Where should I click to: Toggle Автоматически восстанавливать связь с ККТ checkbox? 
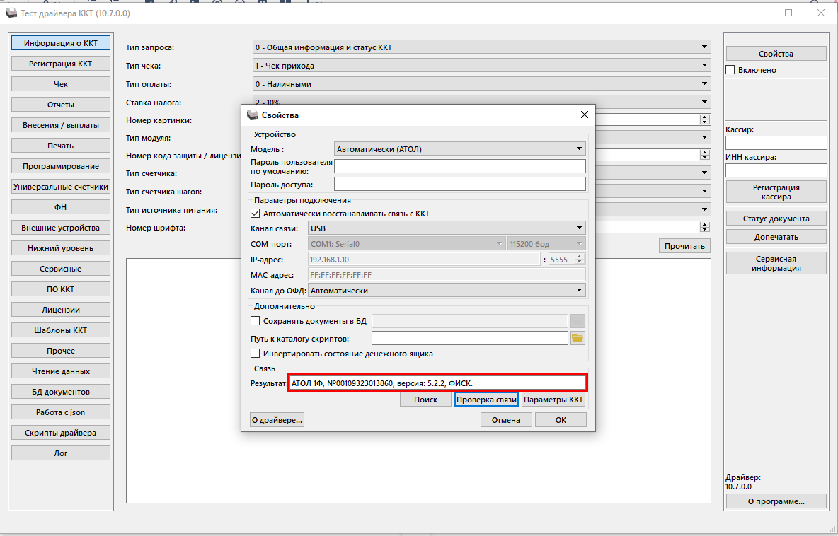coord(256,214)
